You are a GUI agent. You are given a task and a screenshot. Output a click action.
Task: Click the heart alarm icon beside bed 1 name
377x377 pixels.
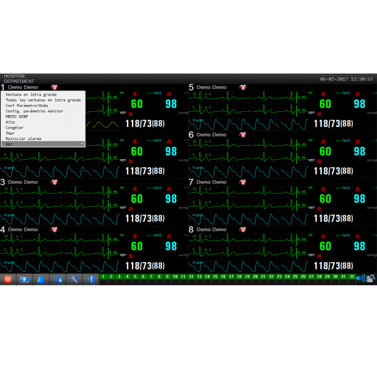[x=54, y=87]
